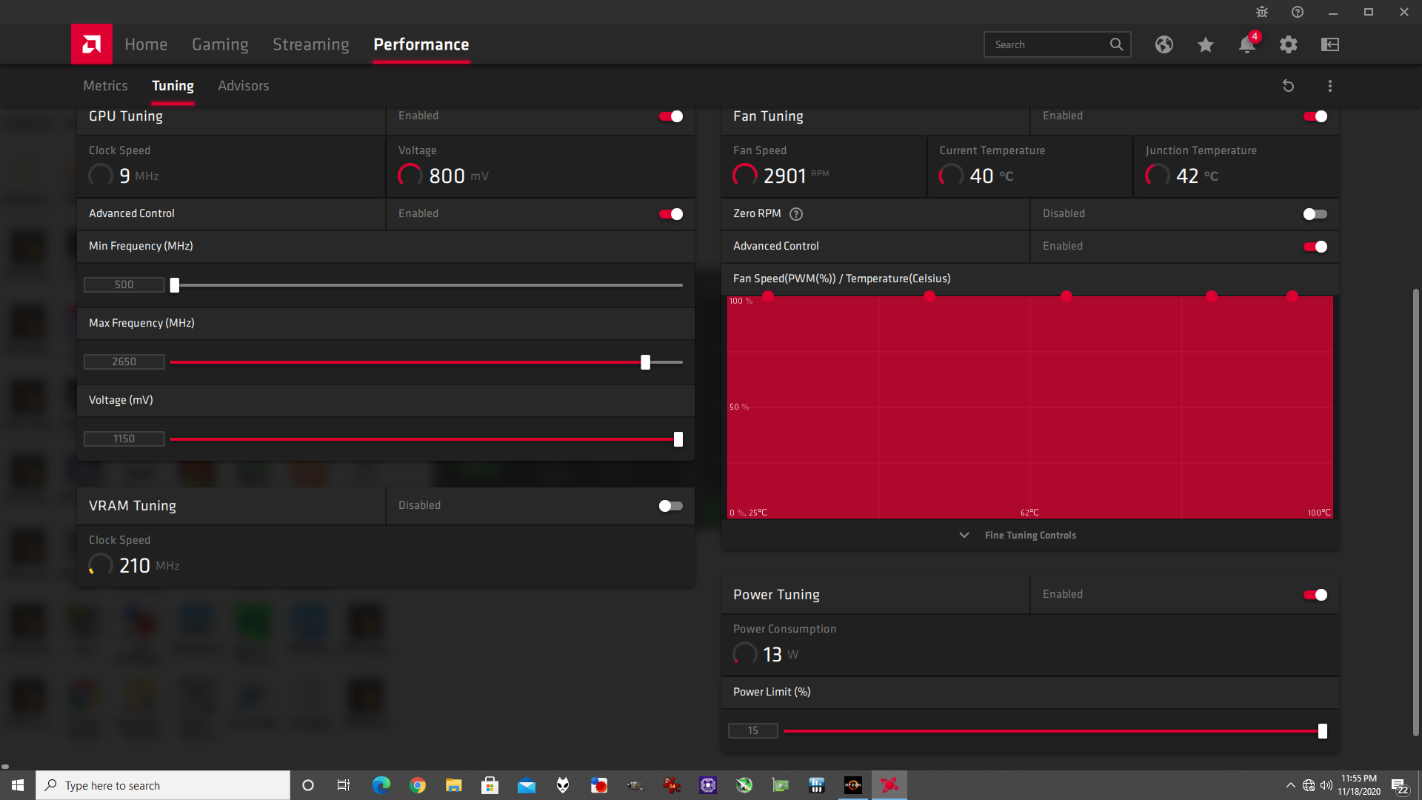Toggle the sidebar panel icon
The image size is (1422, 800).
(1329, 44)
